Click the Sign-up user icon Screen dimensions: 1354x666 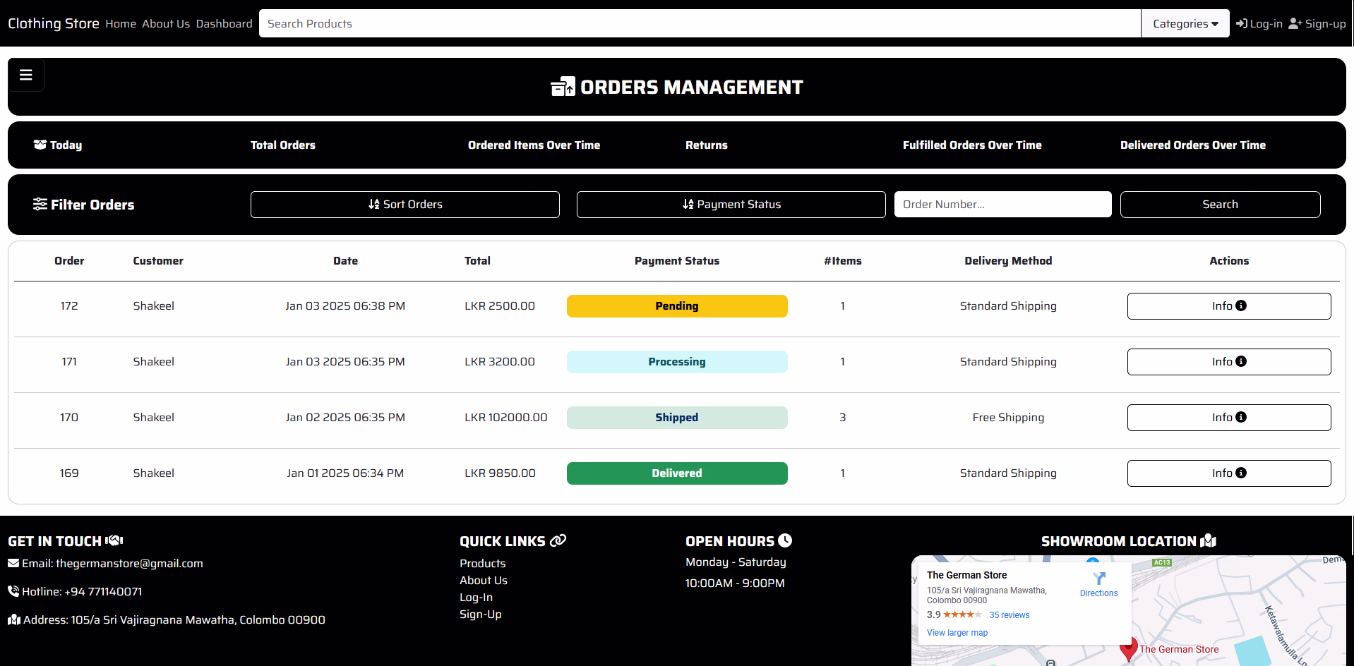1295,23
